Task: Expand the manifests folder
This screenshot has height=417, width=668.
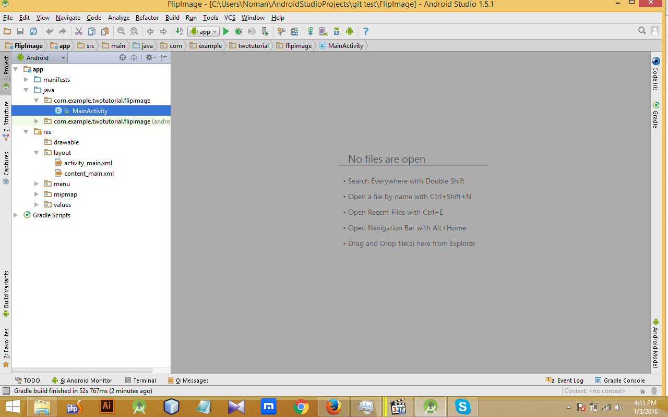Action: point(26,79)
